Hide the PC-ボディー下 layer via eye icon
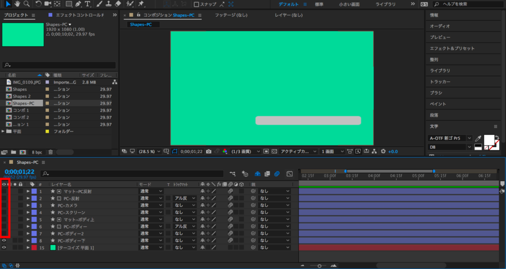This screenshot has height=269, width=506. [x=4, y=240]
